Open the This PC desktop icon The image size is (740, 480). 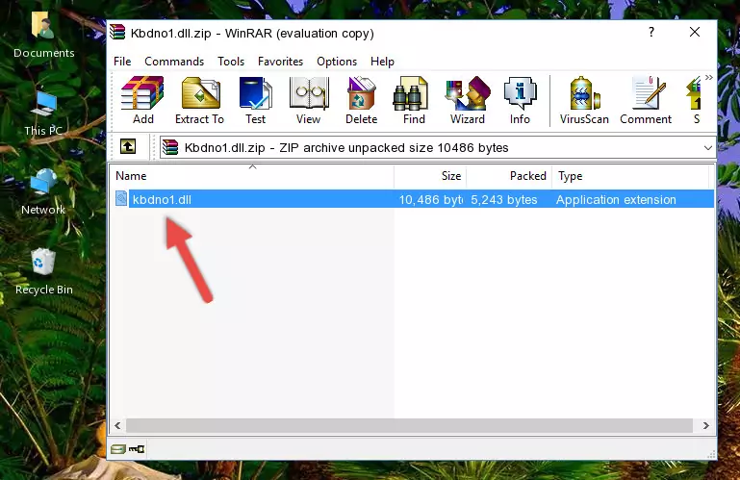tap(43, 114)
